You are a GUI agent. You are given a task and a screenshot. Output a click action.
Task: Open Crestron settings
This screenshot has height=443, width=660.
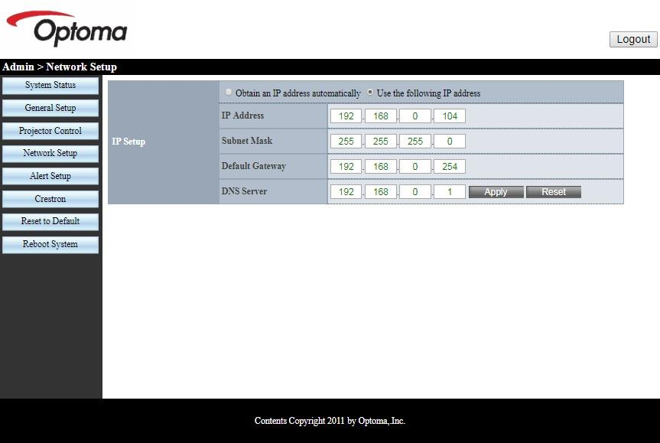pos(50,199)
